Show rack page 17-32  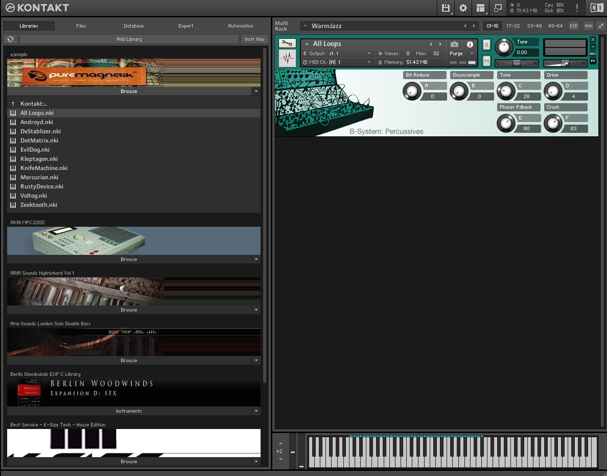coord(513,26)
